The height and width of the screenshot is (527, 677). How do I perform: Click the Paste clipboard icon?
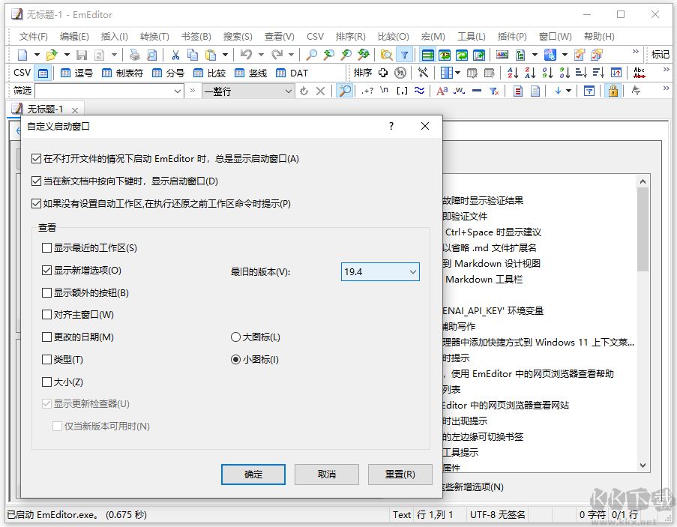point(211,55)
